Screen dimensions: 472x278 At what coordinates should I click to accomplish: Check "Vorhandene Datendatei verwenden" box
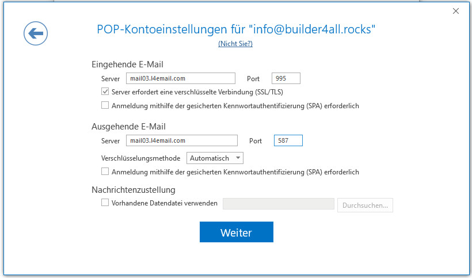coord(105,203)
